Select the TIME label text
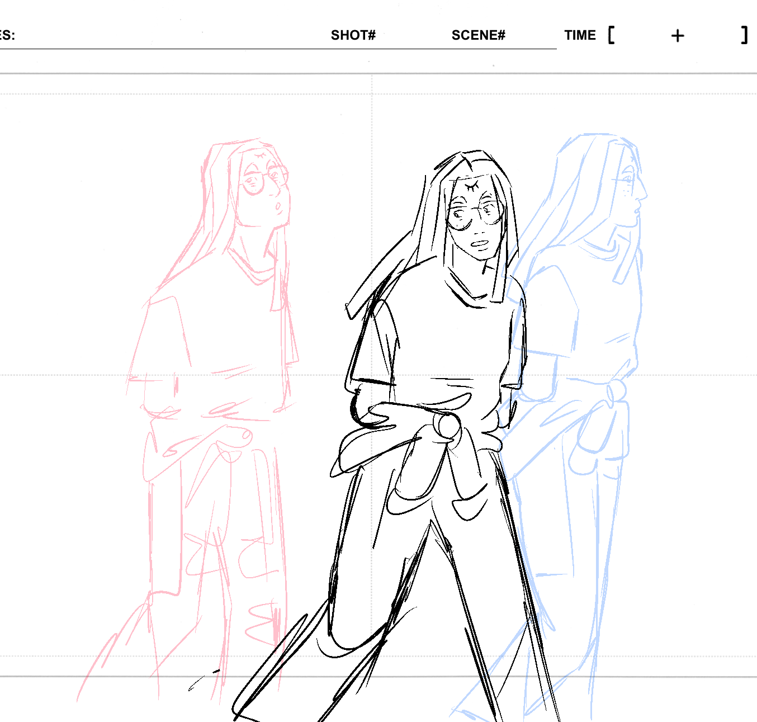The image size is (757, 722). tap(580, 35)
